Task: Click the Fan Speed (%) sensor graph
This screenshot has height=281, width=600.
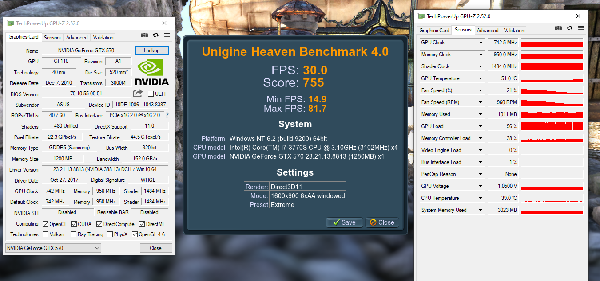Action: coord(552,90)
